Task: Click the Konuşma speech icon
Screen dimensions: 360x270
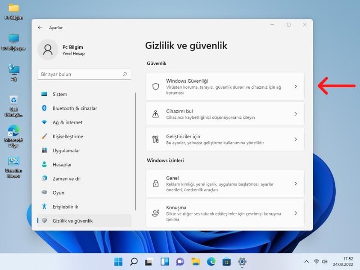Action: pos(156,213)
